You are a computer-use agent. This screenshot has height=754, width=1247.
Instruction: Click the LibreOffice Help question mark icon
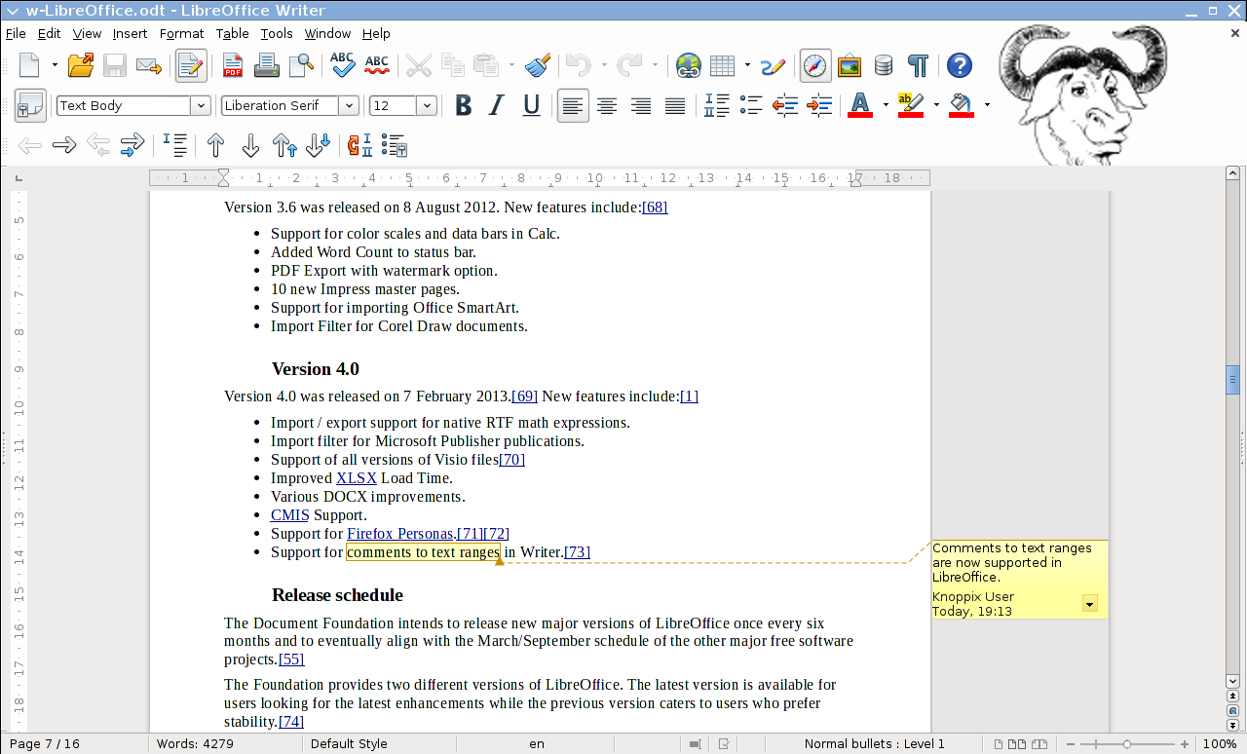tap(960, 66)
